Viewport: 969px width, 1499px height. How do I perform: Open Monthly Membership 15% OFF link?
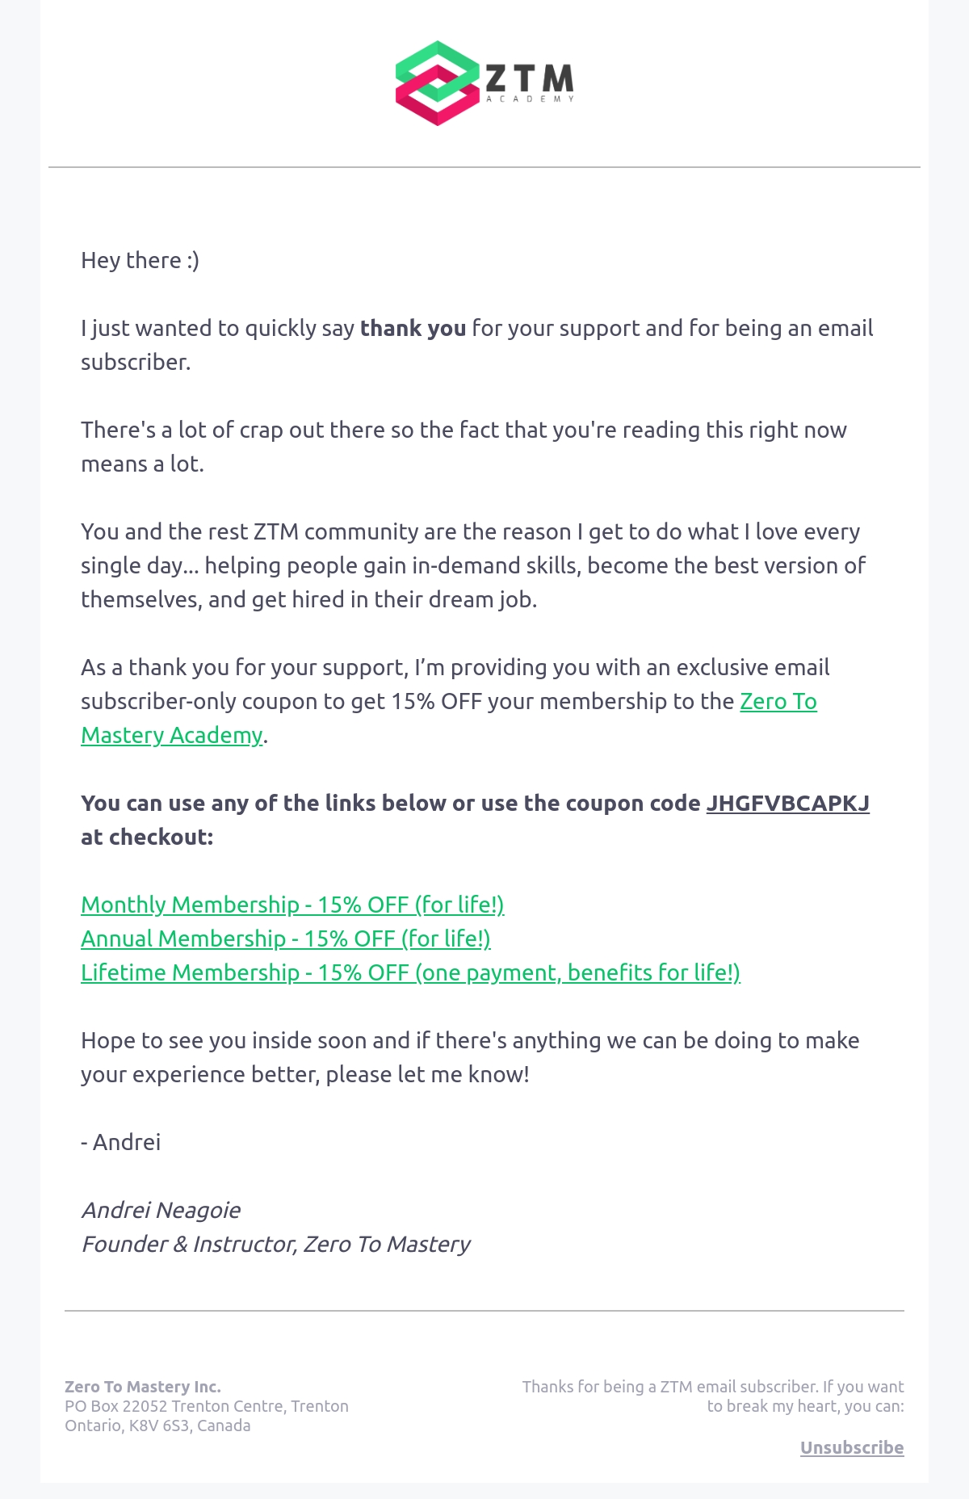(x=292, y=905)
